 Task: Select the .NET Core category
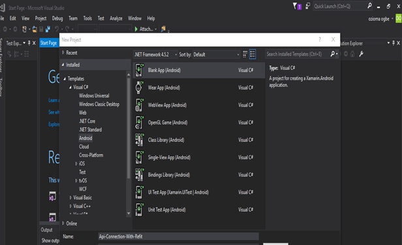(x=87, y=121)
